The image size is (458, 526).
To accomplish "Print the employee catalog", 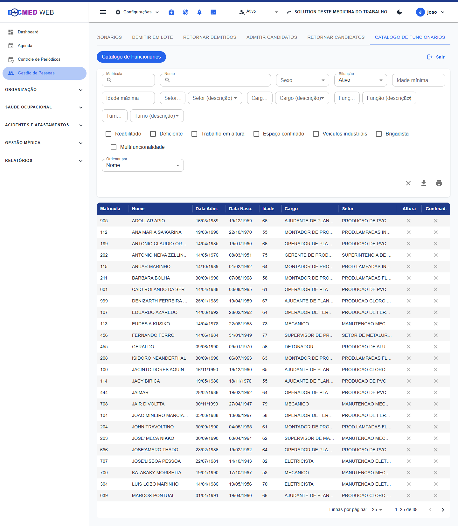I will tap(439, 183).
